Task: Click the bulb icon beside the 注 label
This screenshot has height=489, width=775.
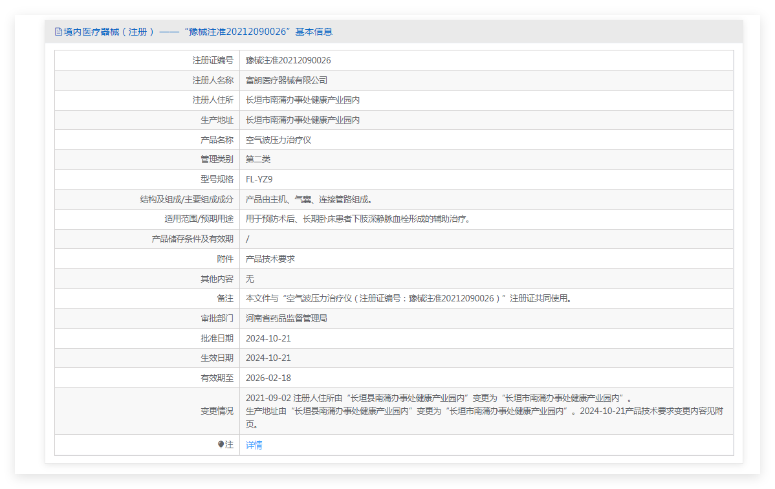Action: click(221, 444)
